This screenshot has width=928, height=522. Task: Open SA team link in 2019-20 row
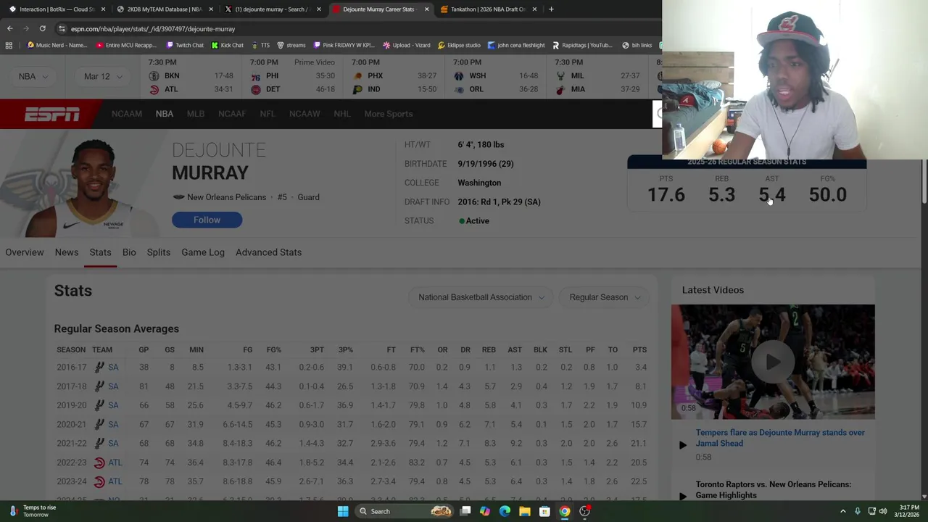(113, 405)
